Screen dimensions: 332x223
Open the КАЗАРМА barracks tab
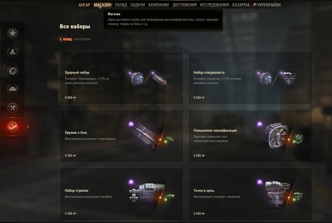[241, 5]
